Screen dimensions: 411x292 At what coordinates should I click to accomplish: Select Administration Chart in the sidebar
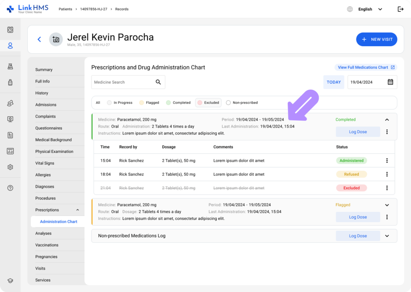coord(59,221)
